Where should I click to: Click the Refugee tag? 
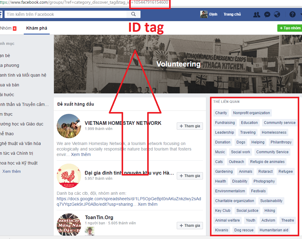click(x=286, y=172)
